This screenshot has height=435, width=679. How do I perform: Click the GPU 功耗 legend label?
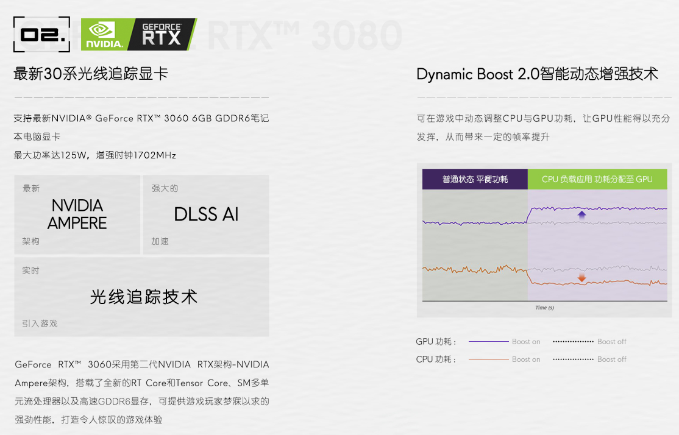pyautogui.click(x=436, y=342)
